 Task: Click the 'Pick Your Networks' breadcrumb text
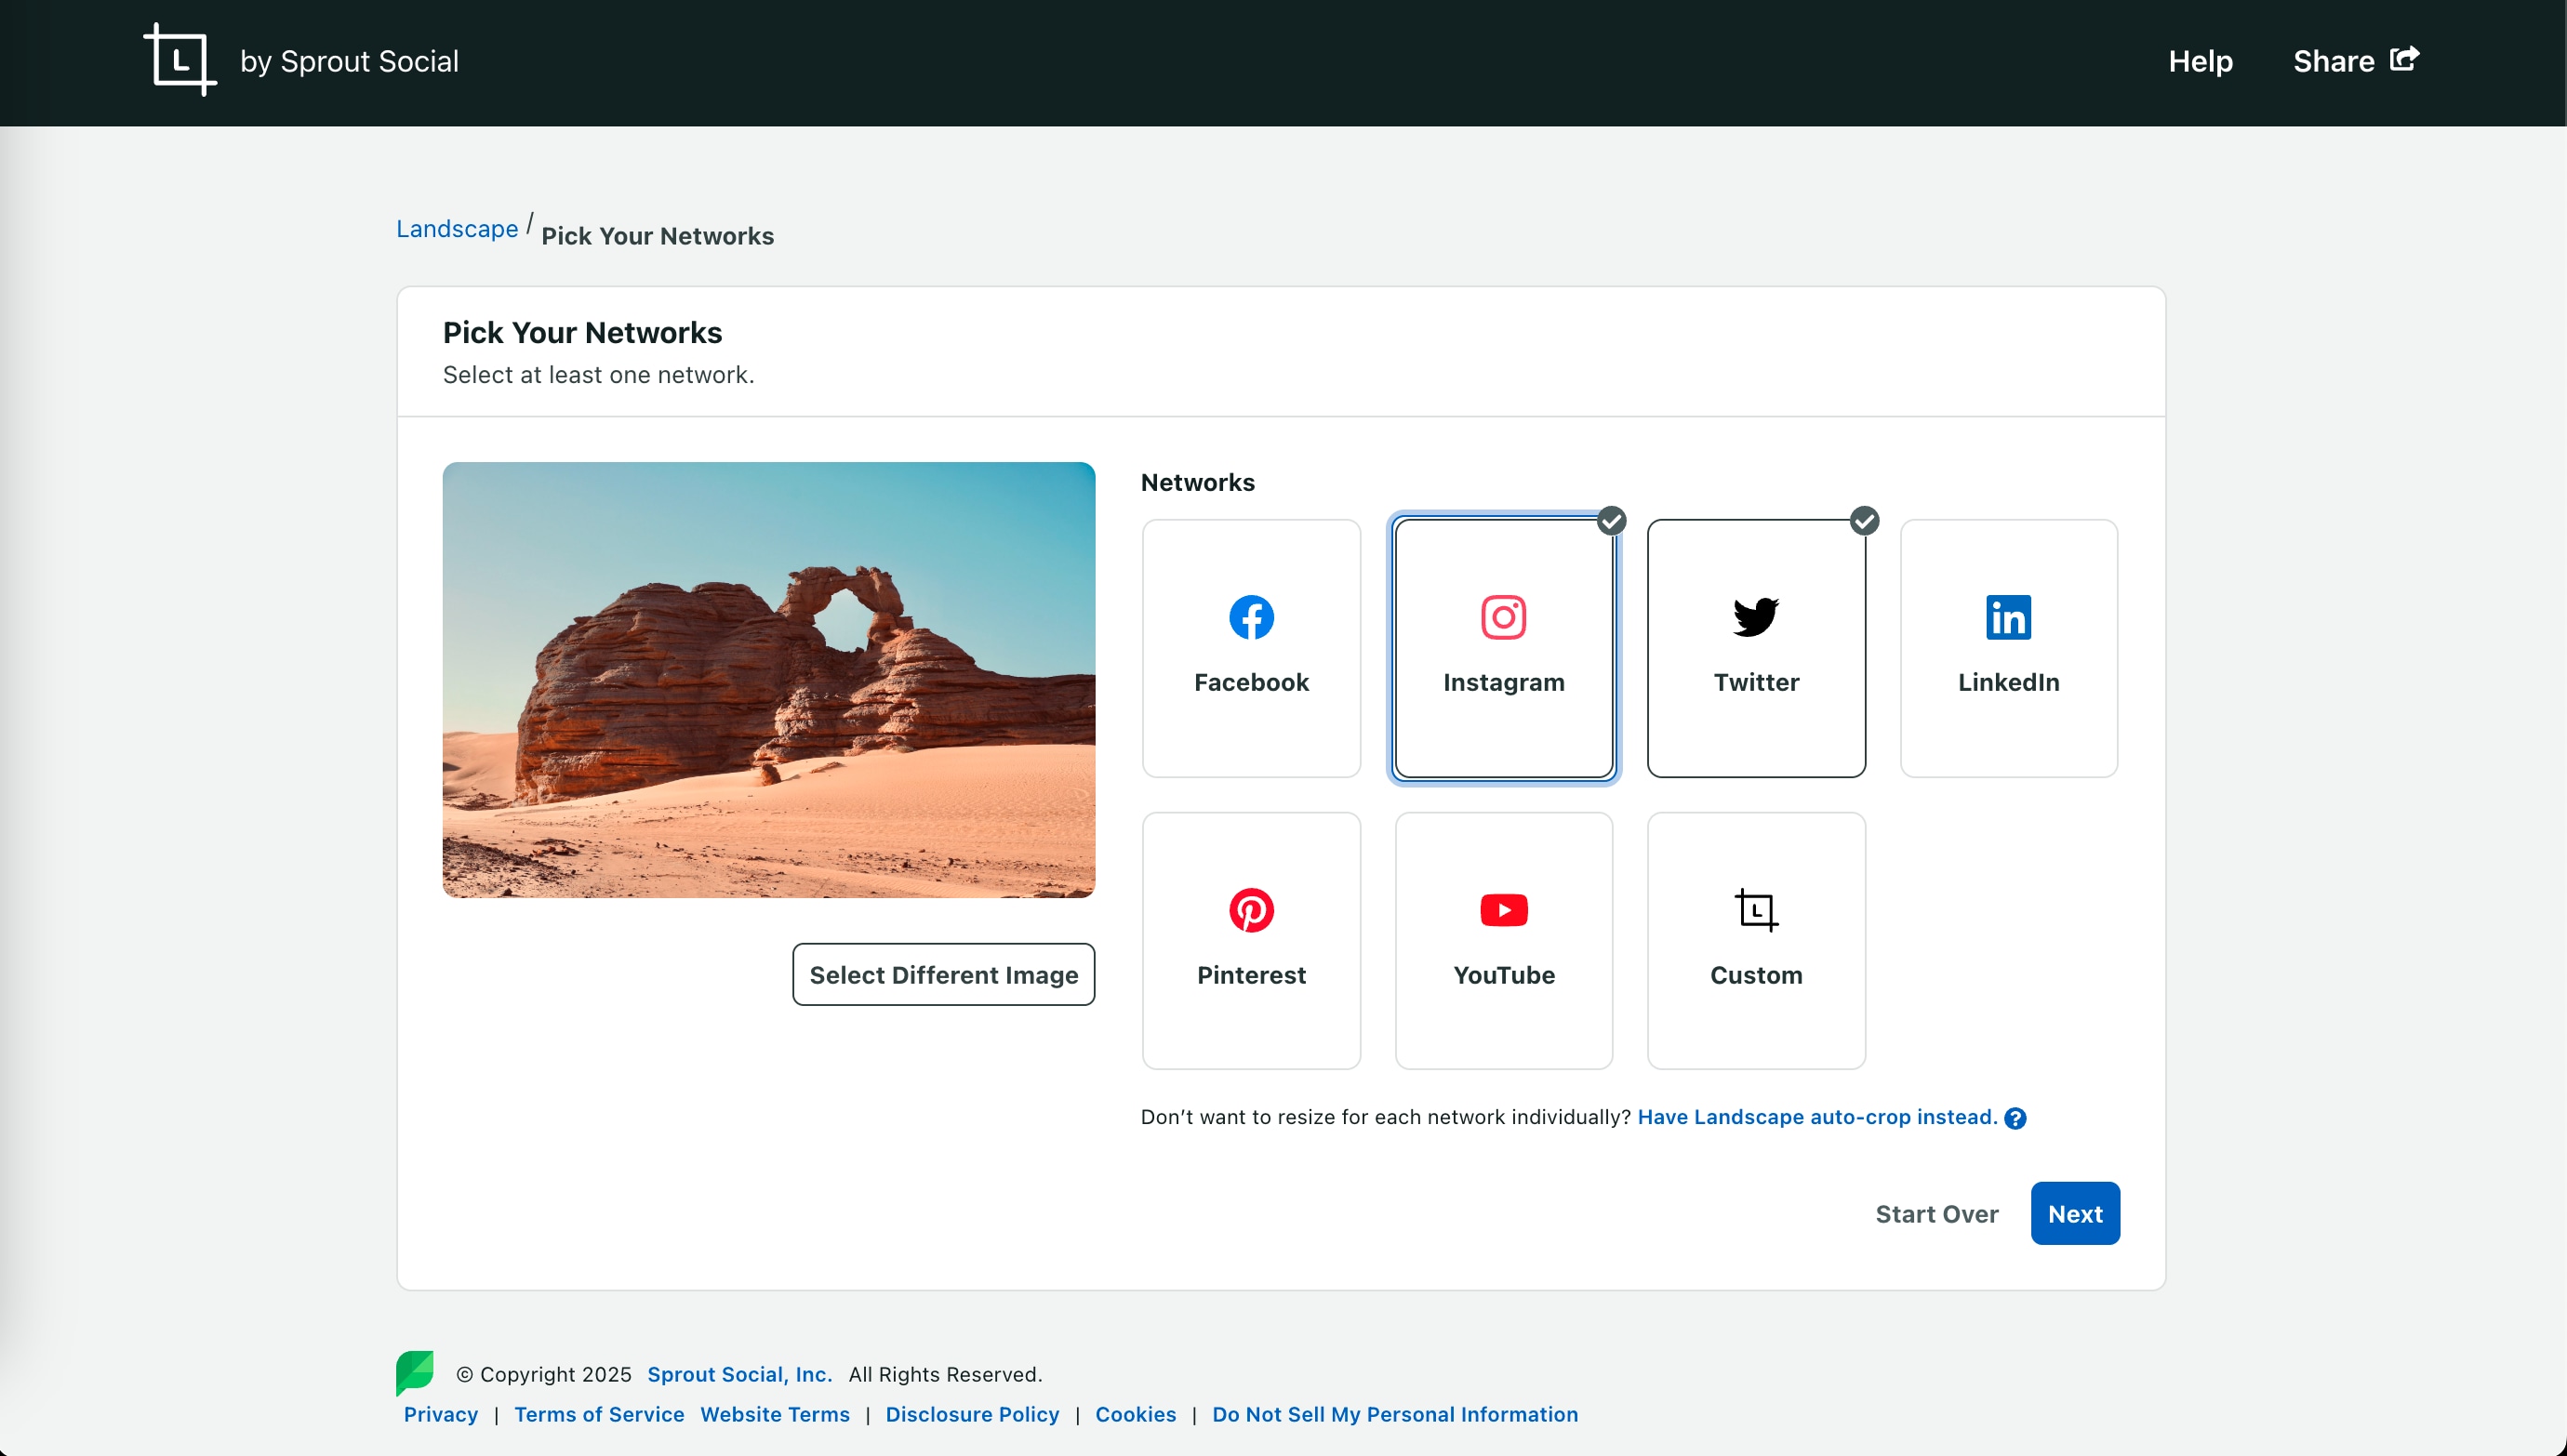[657, 236]
